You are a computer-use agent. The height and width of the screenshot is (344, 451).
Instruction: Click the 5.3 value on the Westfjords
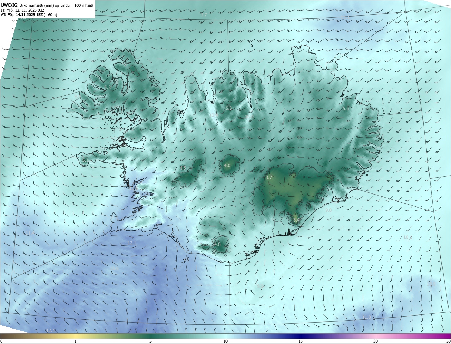tap(107, 87)
